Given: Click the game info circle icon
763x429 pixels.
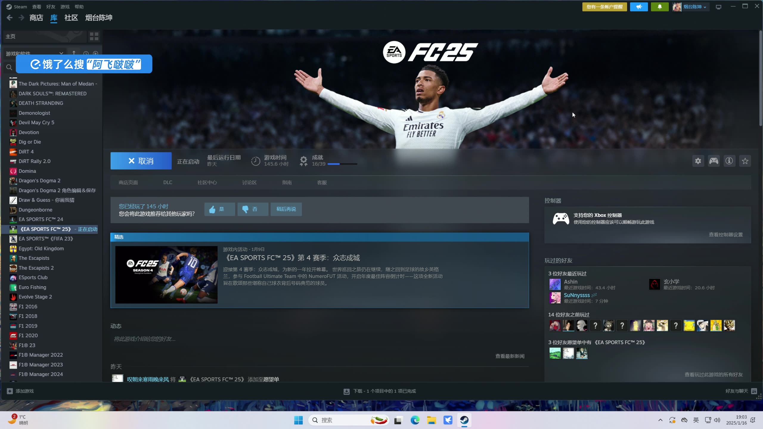Looking at the screenshot, I should (729, 161).
